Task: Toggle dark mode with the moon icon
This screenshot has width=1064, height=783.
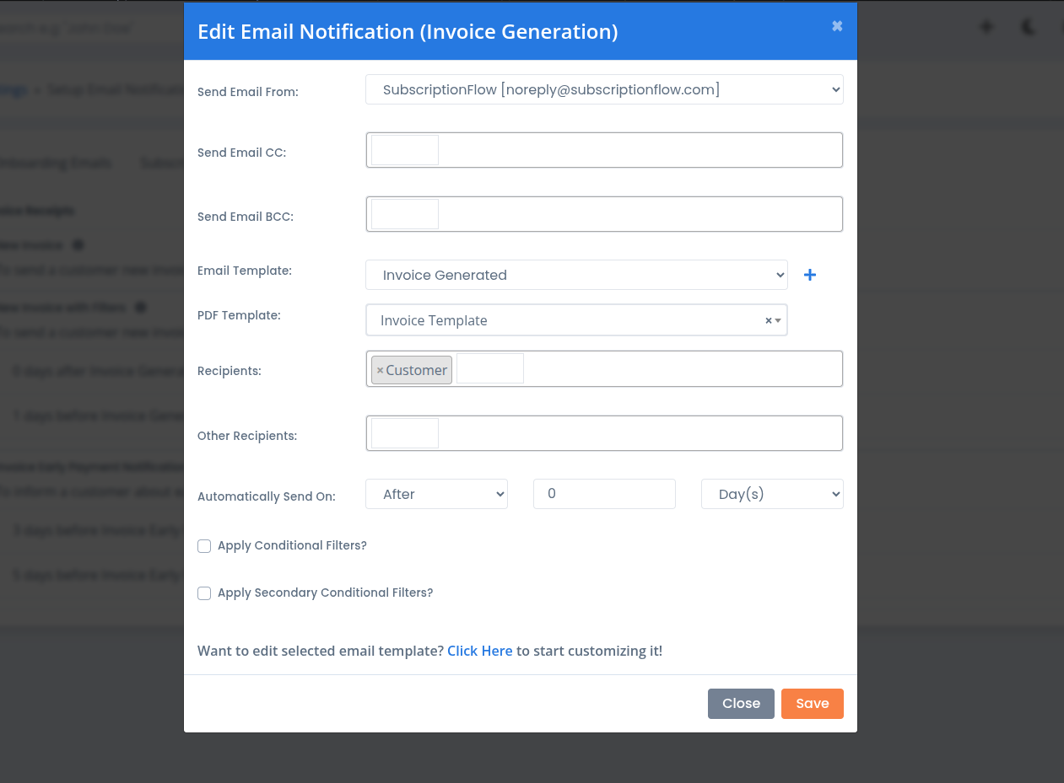Action: pyautogui.click(x=1027, y=26)
